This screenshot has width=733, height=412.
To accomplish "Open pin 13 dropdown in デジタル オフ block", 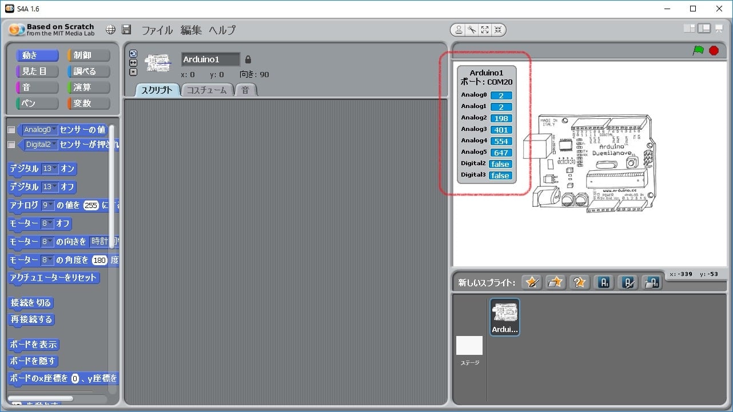I will [x=50, y=187].
